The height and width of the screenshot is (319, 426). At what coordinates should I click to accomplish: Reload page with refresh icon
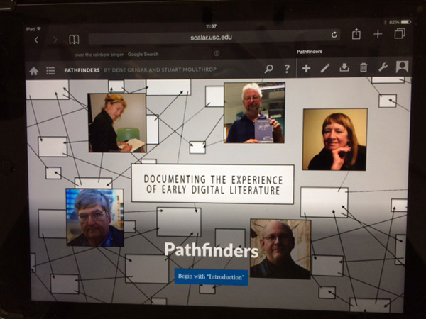334,35
